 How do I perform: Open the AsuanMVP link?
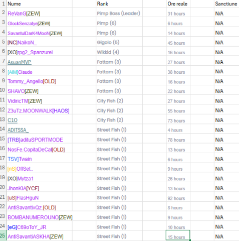click(x=20, y=62)
